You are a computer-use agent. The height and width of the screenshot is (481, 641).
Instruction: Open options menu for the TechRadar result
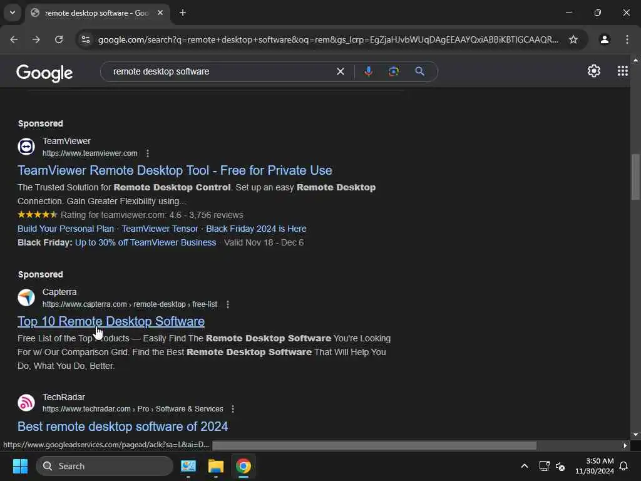click(233, 409)
